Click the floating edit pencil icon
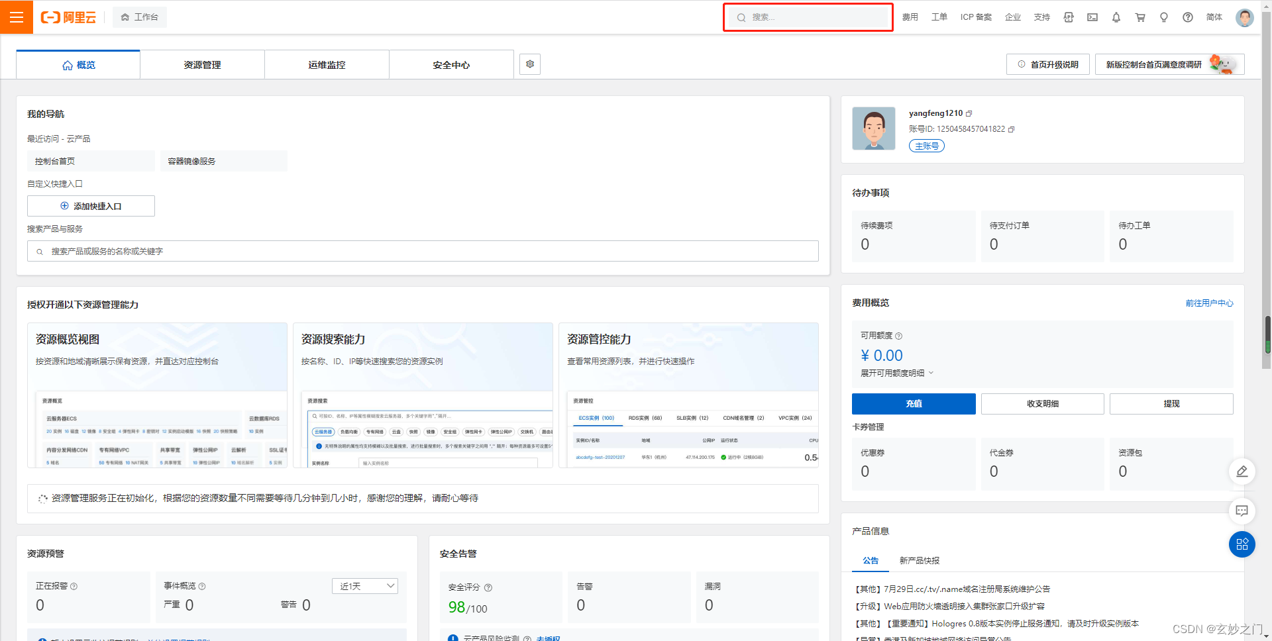 (1242, 471)
